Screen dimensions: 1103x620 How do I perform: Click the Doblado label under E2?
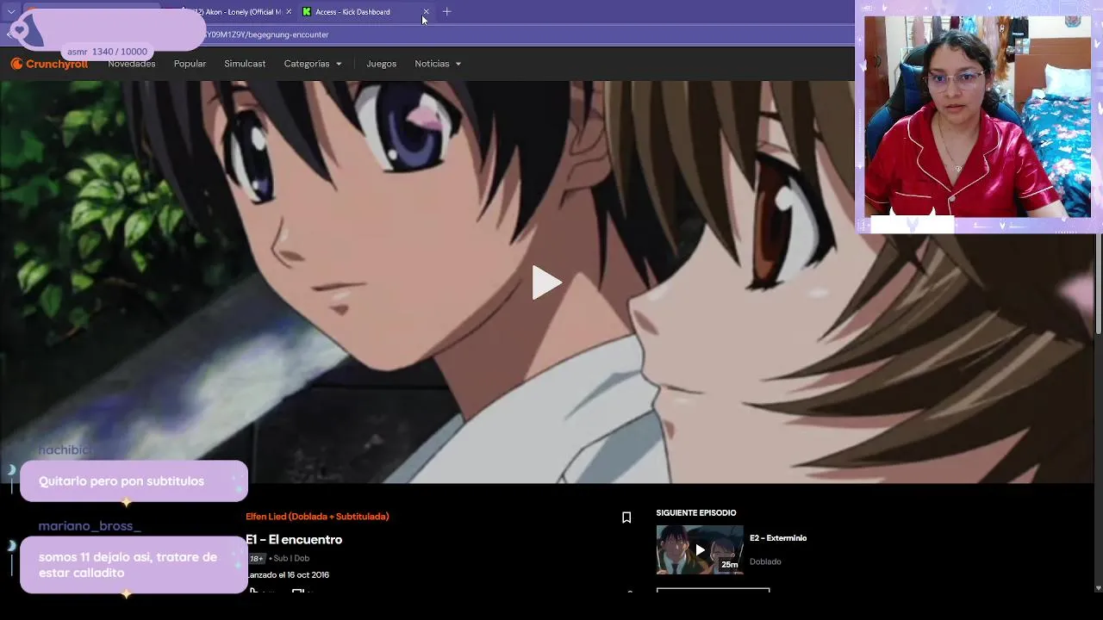(765, 561)
